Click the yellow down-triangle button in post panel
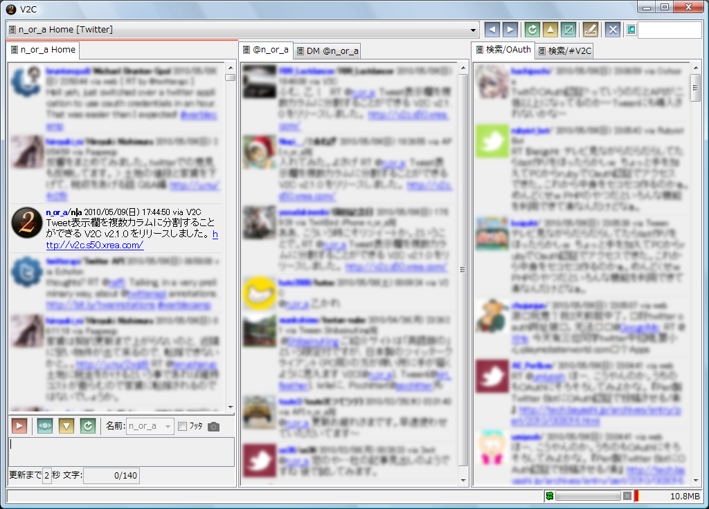The image size is (709, 509). (66, 426)
